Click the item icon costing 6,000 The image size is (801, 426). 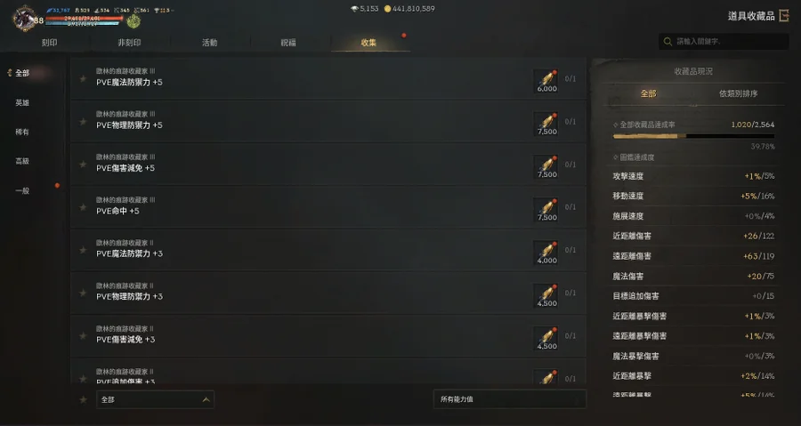pos(546,81)
